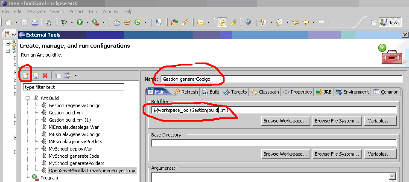The image size is (409, 182).
Task: Jump to Previous Annotation arrow icon
Action: tap(279, 23)
